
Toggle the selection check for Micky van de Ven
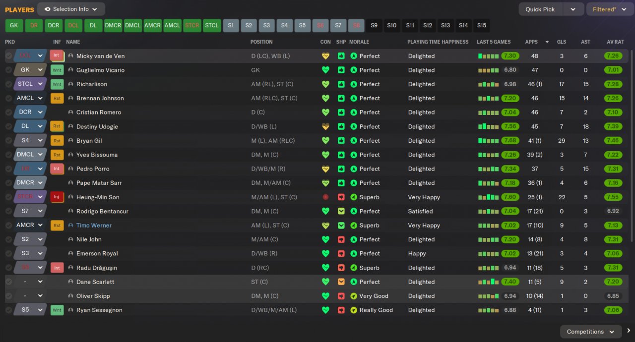(8, 56)
